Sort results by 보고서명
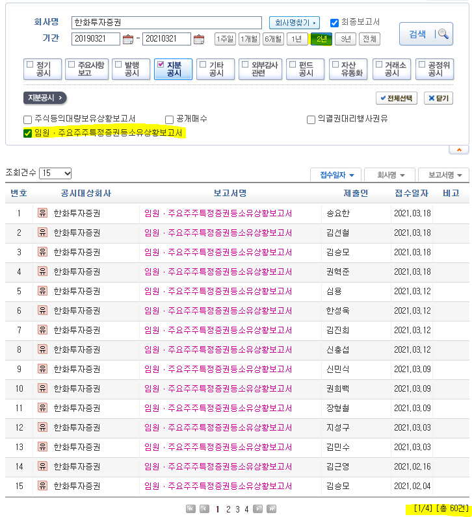Viewport: 472px width, 517px height. (444, 175)
